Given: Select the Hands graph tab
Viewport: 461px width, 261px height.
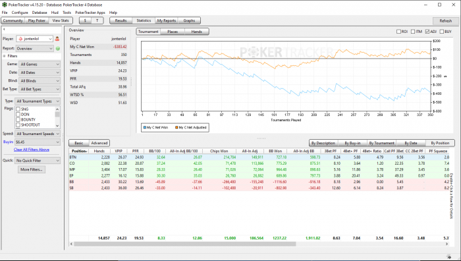Looking at the screenshot, I should (196, 32).
